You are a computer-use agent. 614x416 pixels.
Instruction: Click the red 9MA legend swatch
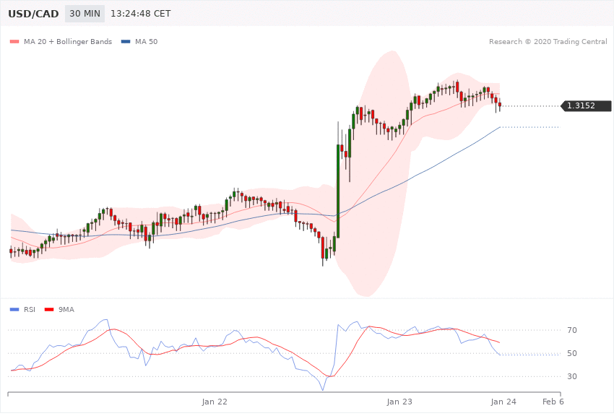[x=49, y=310]
